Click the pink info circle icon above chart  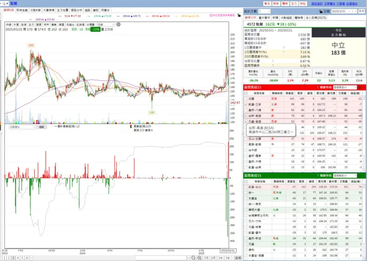click(x=211, y=15)
